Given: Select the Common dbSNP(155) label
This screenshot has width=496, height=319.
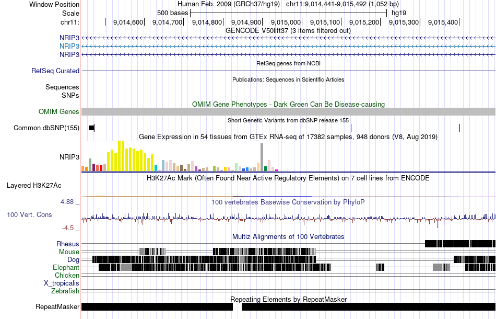Looking at the screenshot, I should [46, 128].
